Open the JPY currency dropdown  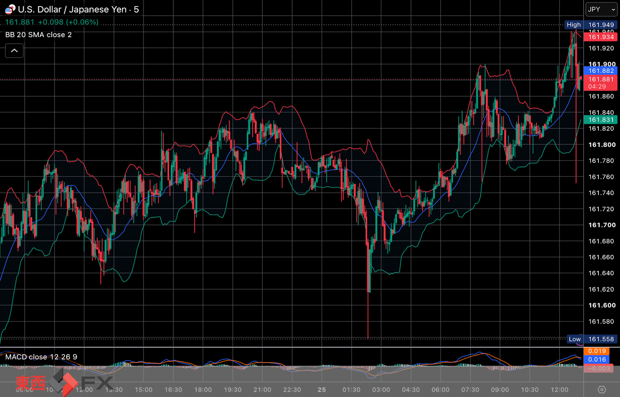click(601, 9)
